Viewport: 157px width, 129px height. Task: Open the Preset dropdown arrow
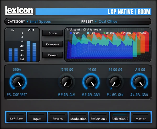96,21
